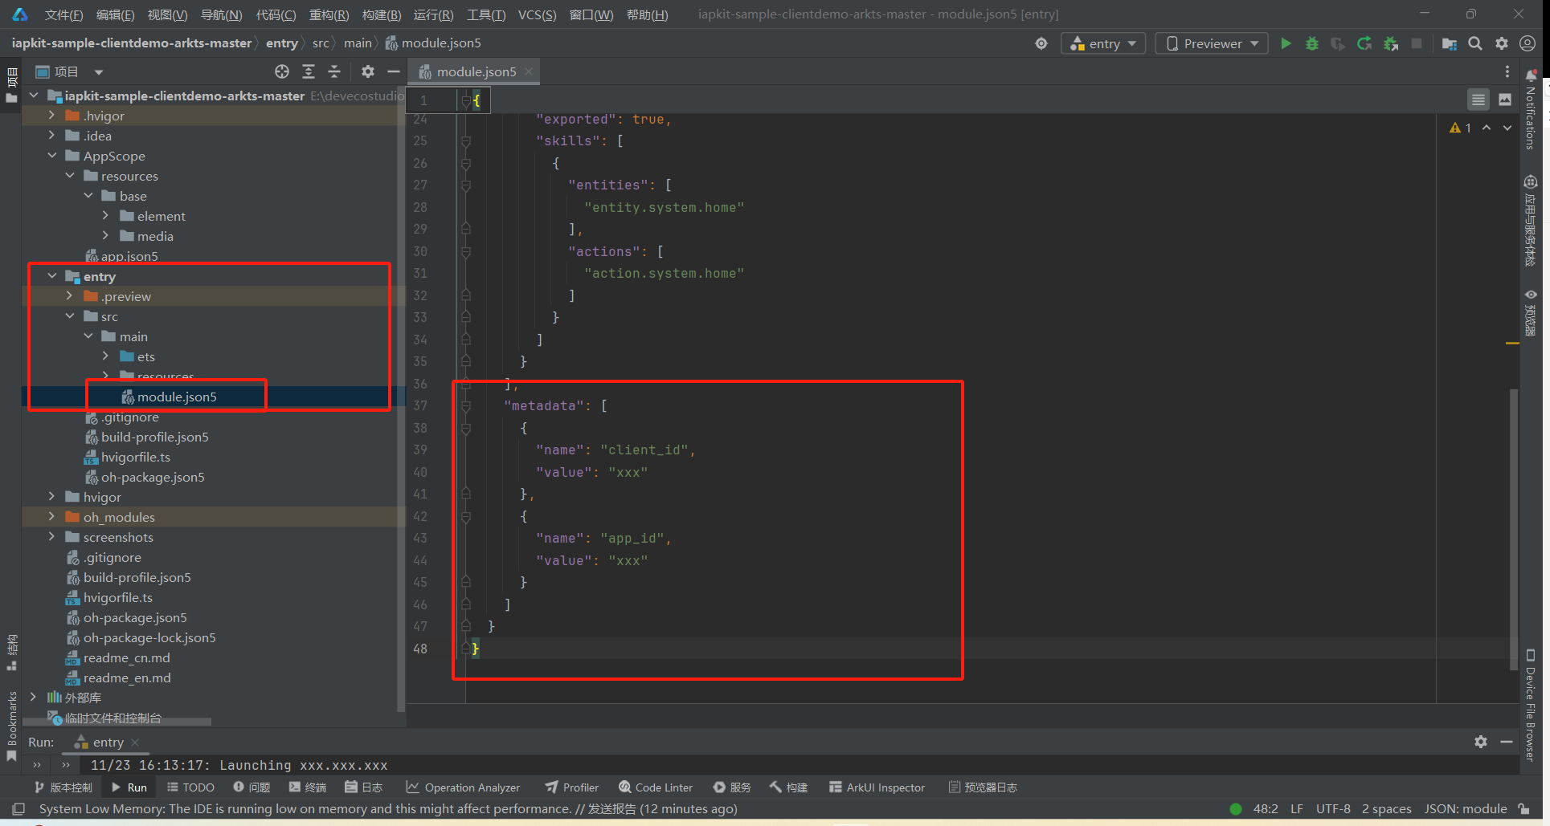
Task: Select opened file with the locate target icon
Action: [281, 71]
